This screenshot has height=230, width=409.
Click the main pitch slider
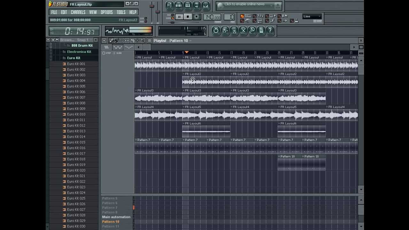point(157,11)
